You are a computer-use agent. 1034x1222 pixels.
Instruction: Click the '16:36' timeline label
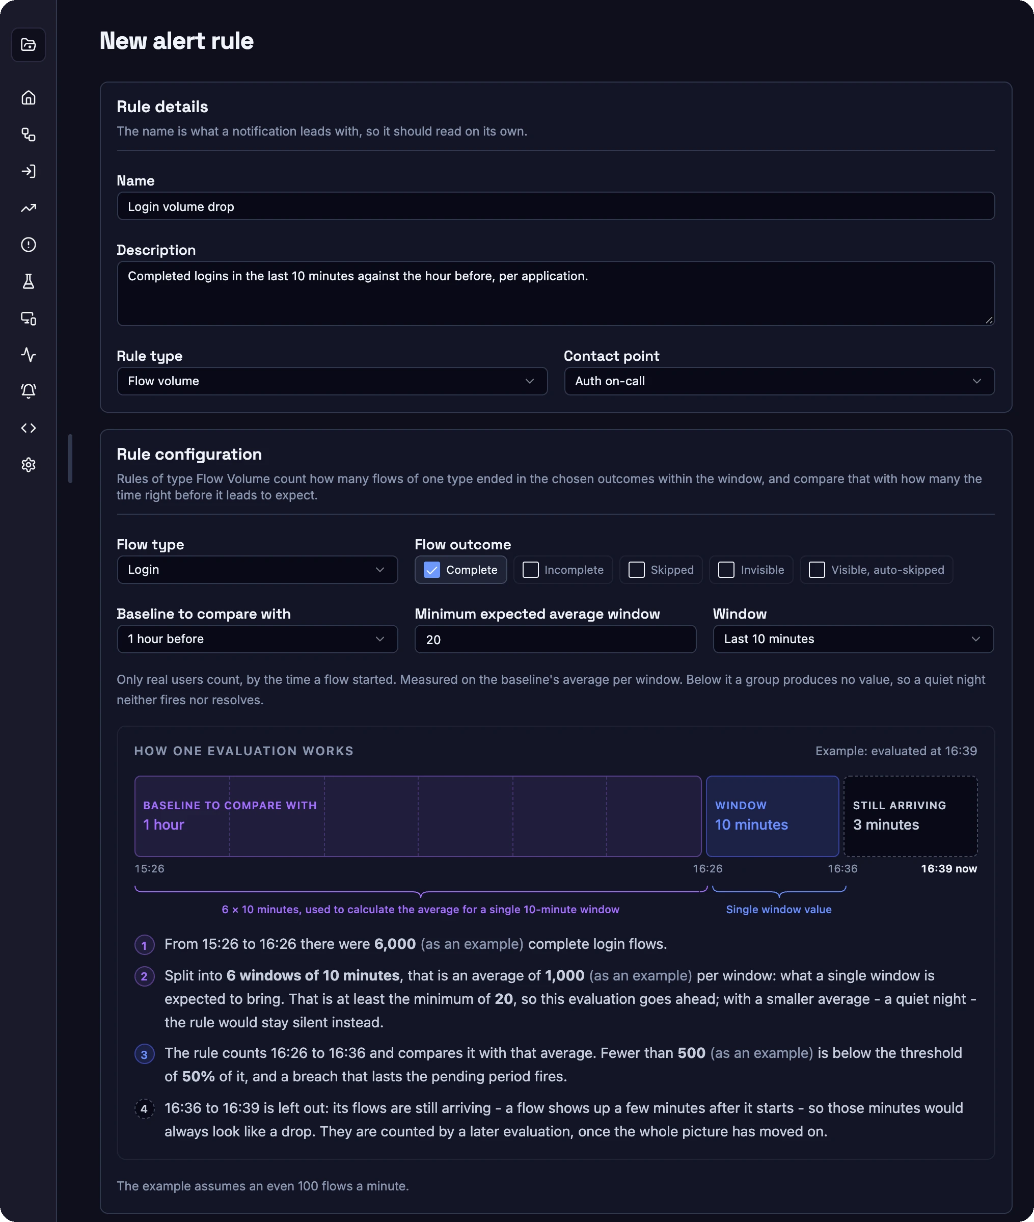pos(842,868)
